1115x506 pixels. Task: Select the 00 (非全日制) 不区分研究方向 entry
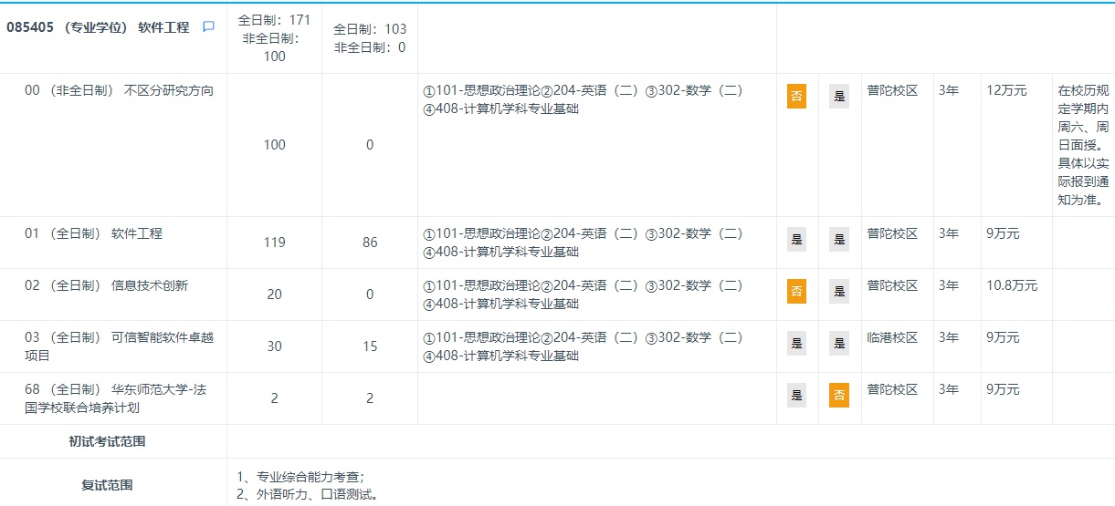coord(119,90)
